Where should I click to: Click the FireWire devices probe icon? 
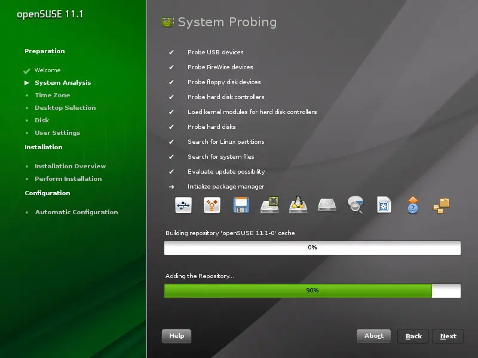[x=212, y=205]
